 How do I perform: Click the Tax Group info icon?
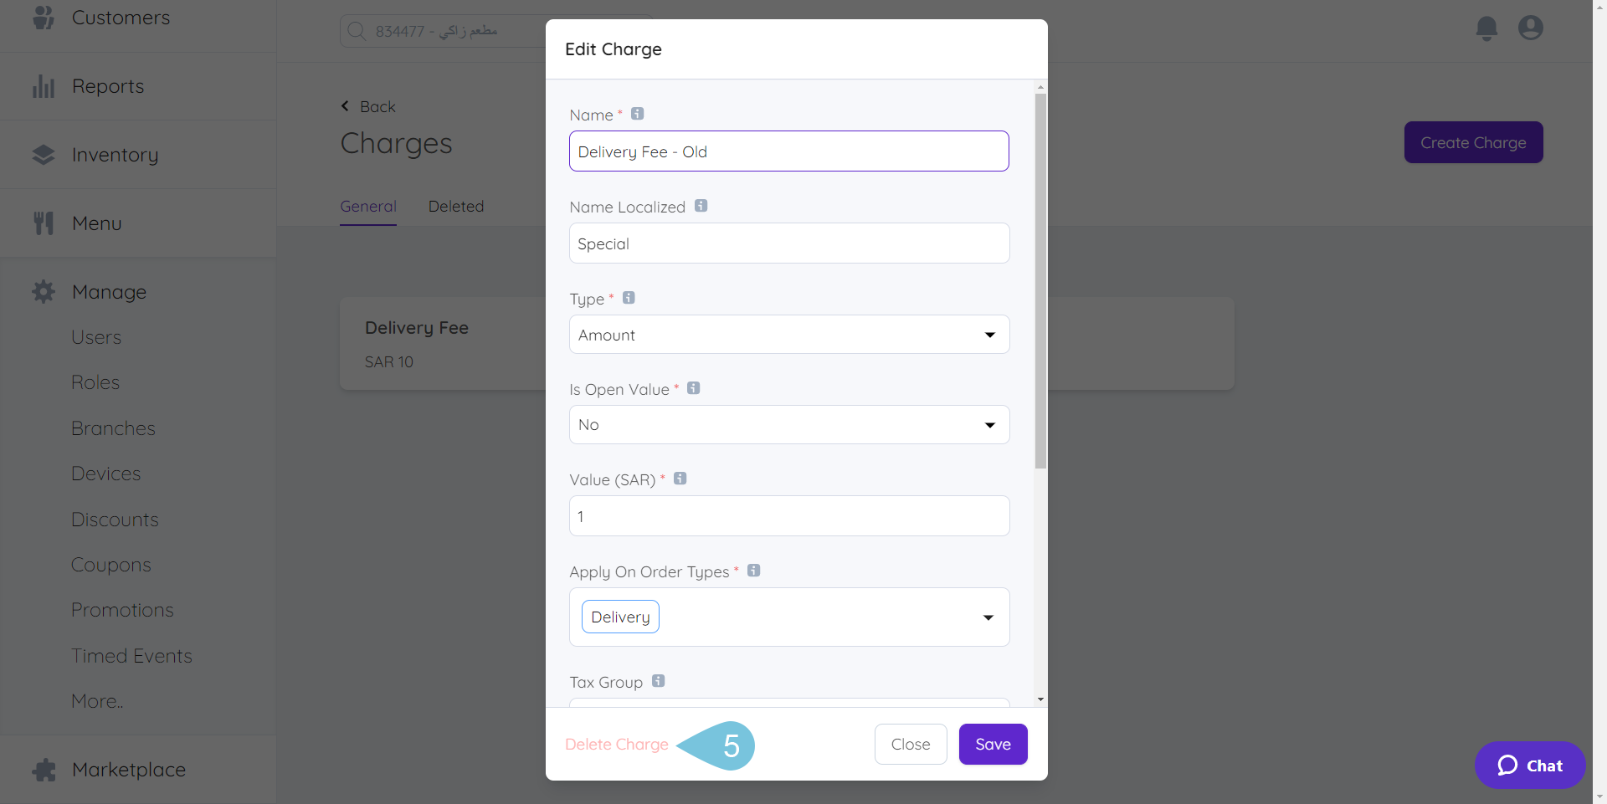[x=658, y=681]
